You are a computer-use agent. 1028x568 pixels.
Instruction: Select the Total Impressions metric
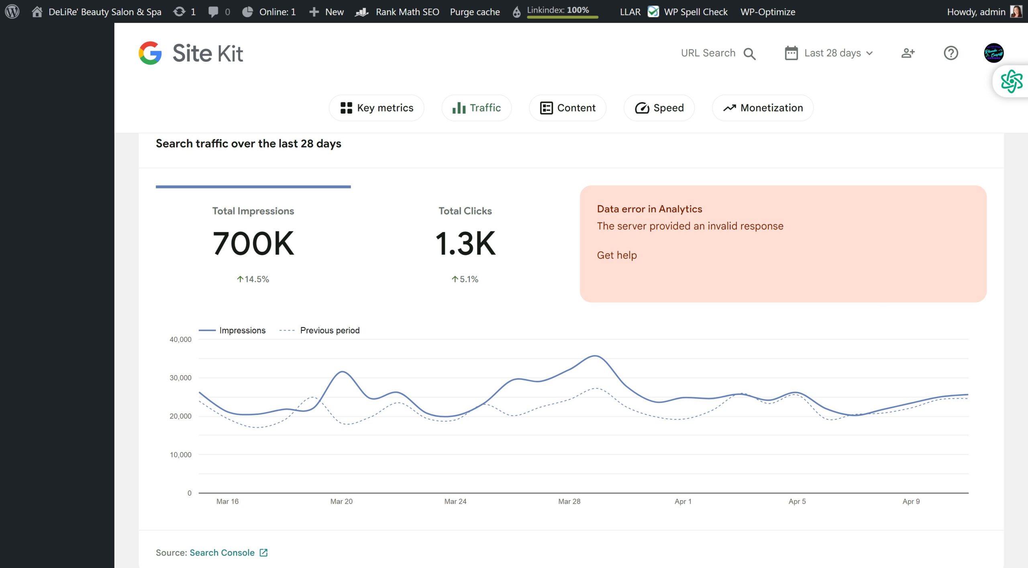click(x=253, y=244)
